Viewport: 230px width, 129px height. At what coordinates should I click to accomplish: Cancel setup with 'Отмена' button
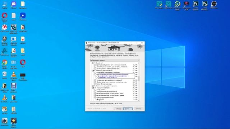pos(139,109)
